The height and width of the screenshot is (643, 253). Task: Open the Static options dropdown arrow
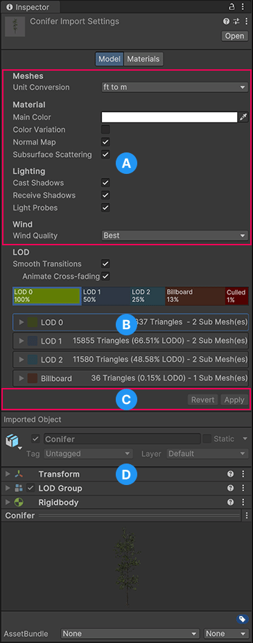(x=245, y=439)
